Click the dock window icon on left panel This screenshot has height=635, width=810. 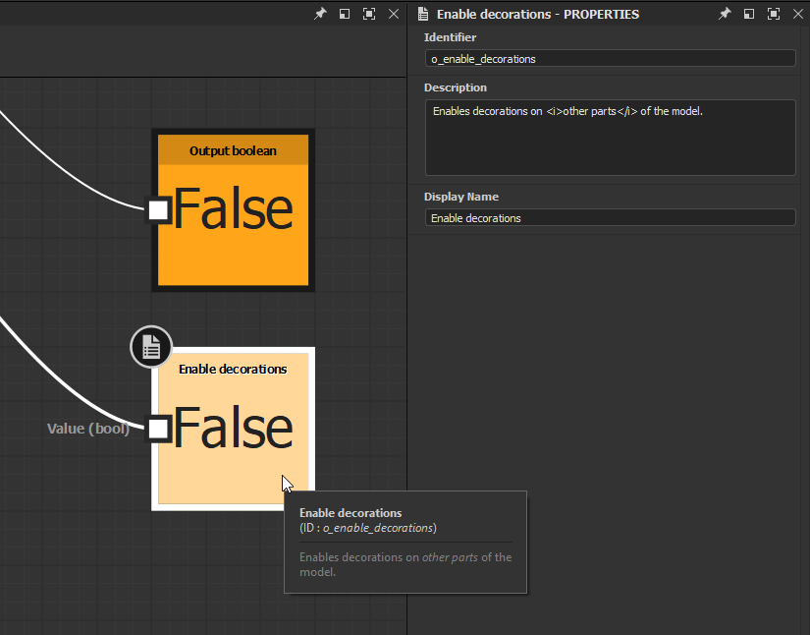(344, 14)
